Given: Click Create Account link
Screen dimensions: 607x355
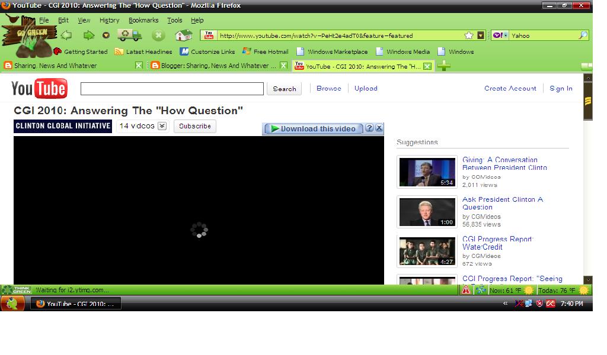Looking at the screenshot, I should point(510,89).
